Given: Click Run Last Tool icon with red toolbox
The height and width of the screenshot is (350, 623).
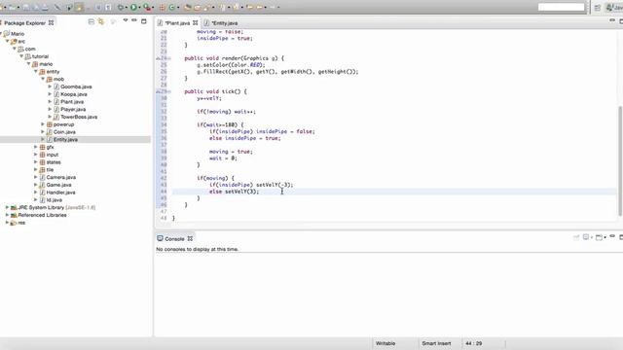Looking at the screenshot, I should (x=147, y=7).
